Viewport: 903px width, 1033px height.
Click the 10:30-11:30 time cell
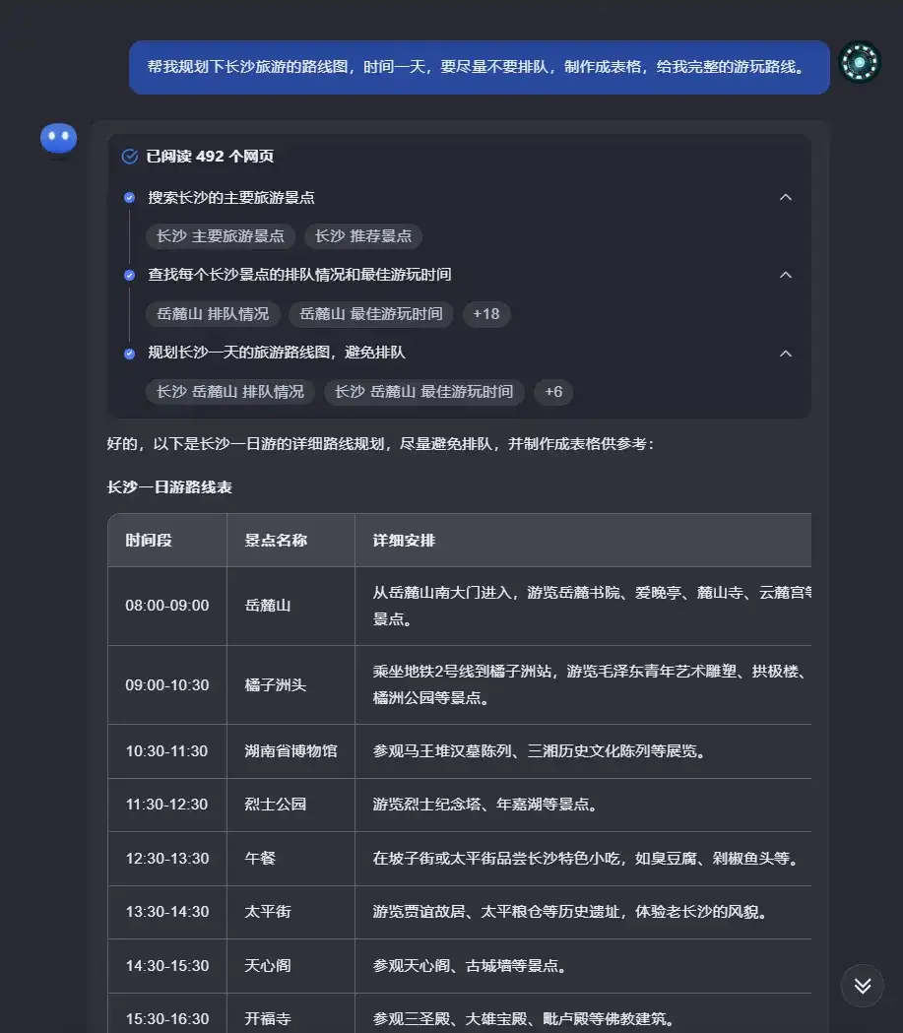coord(167,751)
